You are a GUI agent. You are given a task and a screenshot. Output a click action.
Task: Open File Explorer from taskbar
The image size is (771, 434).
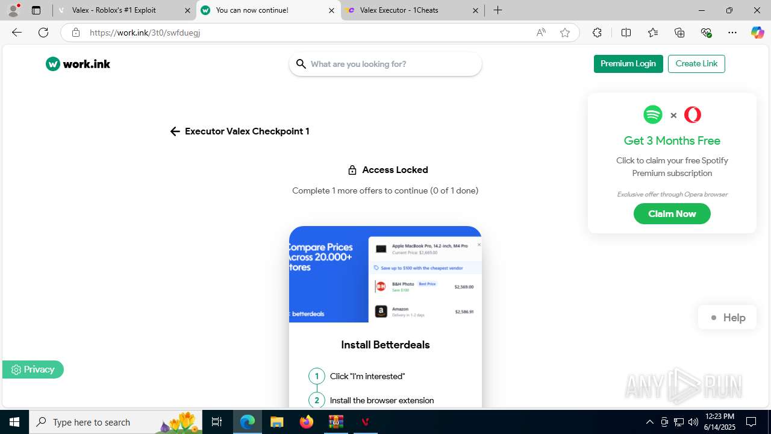pos(276,422)
